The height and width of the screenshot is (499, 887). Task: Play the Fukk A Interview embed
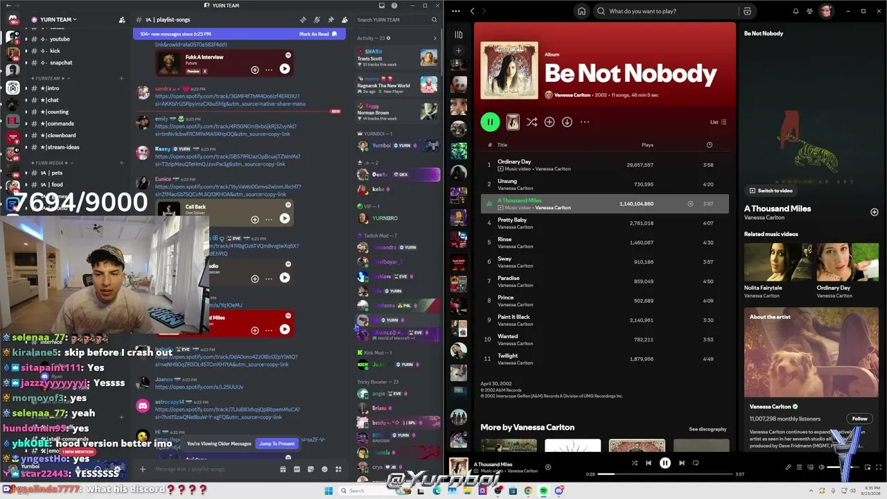(x=285, y=69)
